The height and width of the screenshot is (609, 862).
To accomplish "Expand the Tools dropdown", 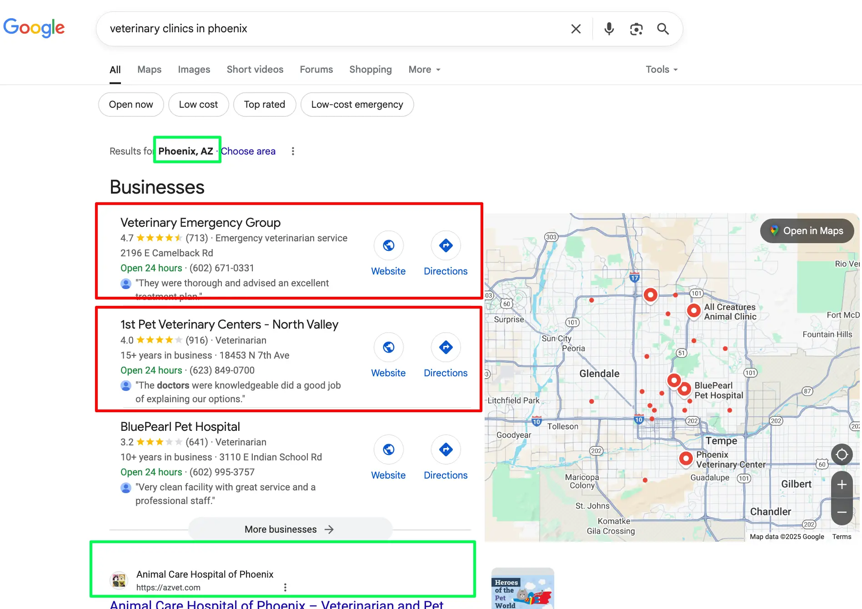I will coord(662,70).
